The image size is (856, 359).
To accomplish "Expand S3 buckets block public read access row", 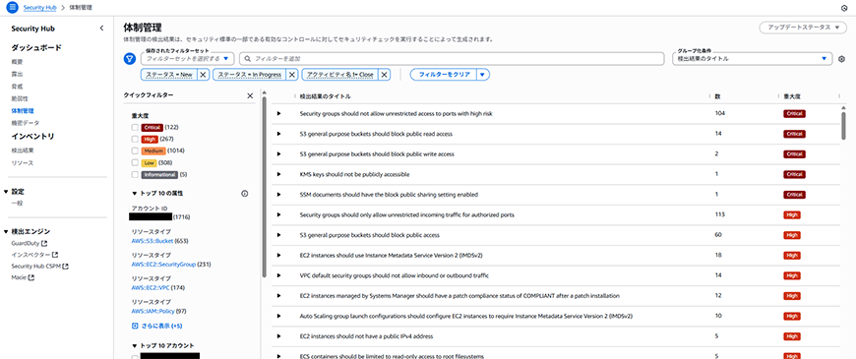I will 279,134.
